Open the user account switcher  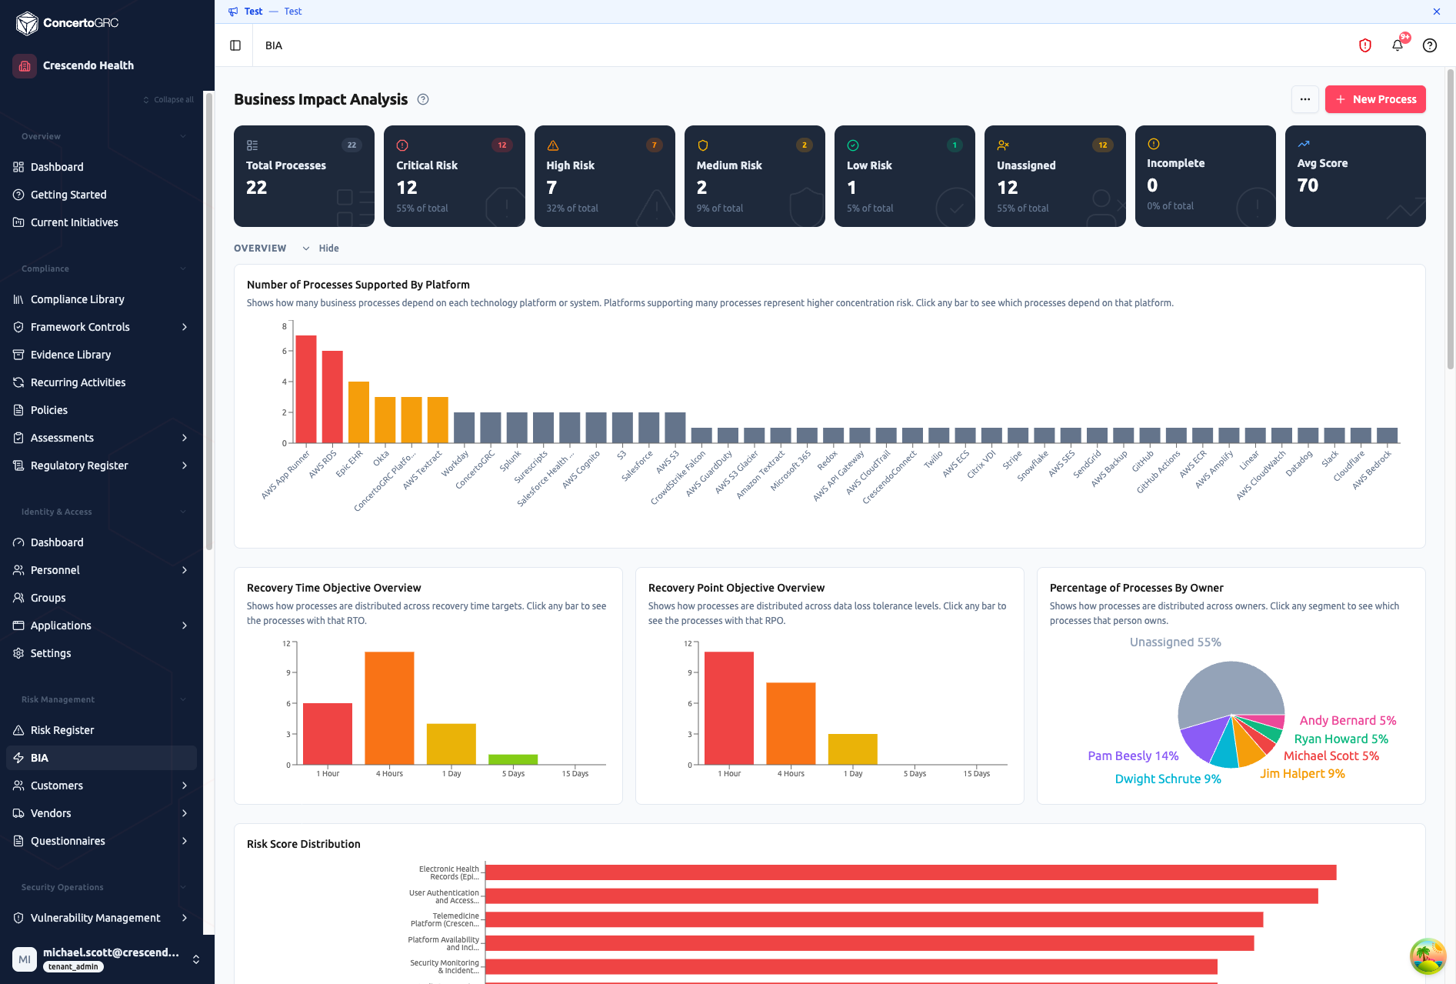pyautogui.click(x=196, y=959)
